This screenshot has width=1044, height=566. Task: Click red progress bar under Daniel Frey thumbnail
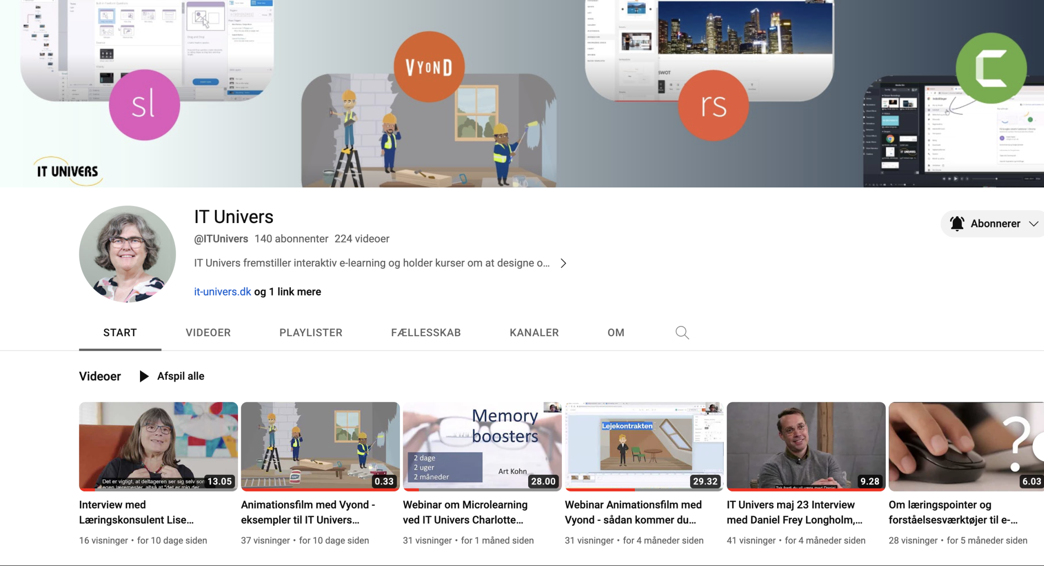pyautogui.click(x=806, y=490)
